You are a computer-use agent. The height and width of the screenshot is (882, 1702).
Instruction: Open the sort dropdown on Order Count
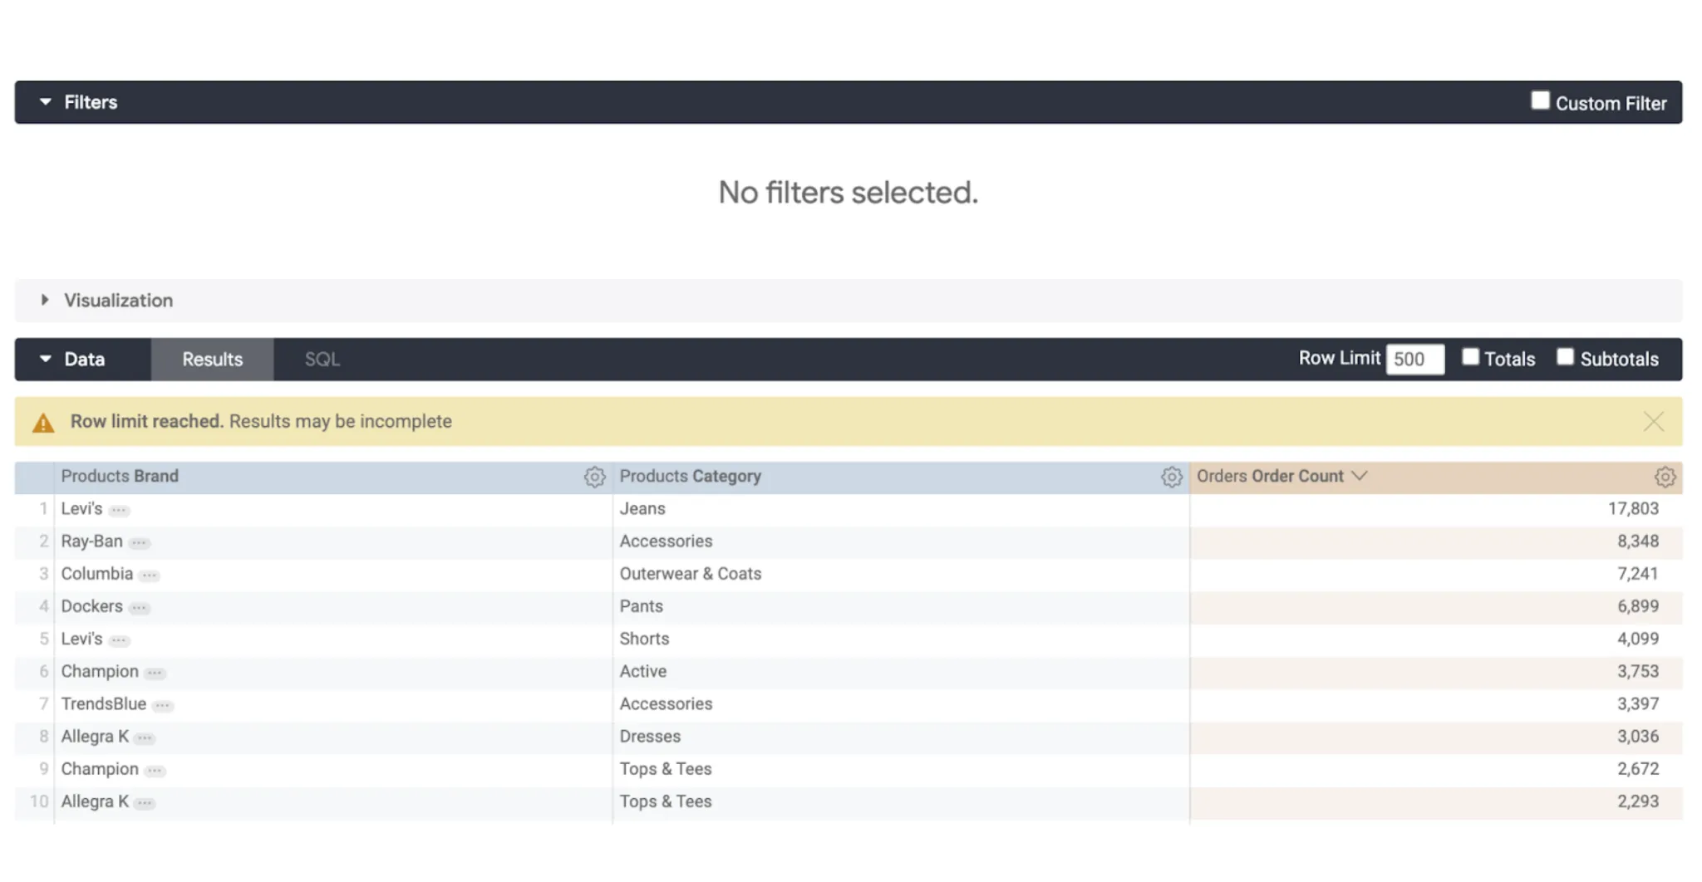[1360, 476]
